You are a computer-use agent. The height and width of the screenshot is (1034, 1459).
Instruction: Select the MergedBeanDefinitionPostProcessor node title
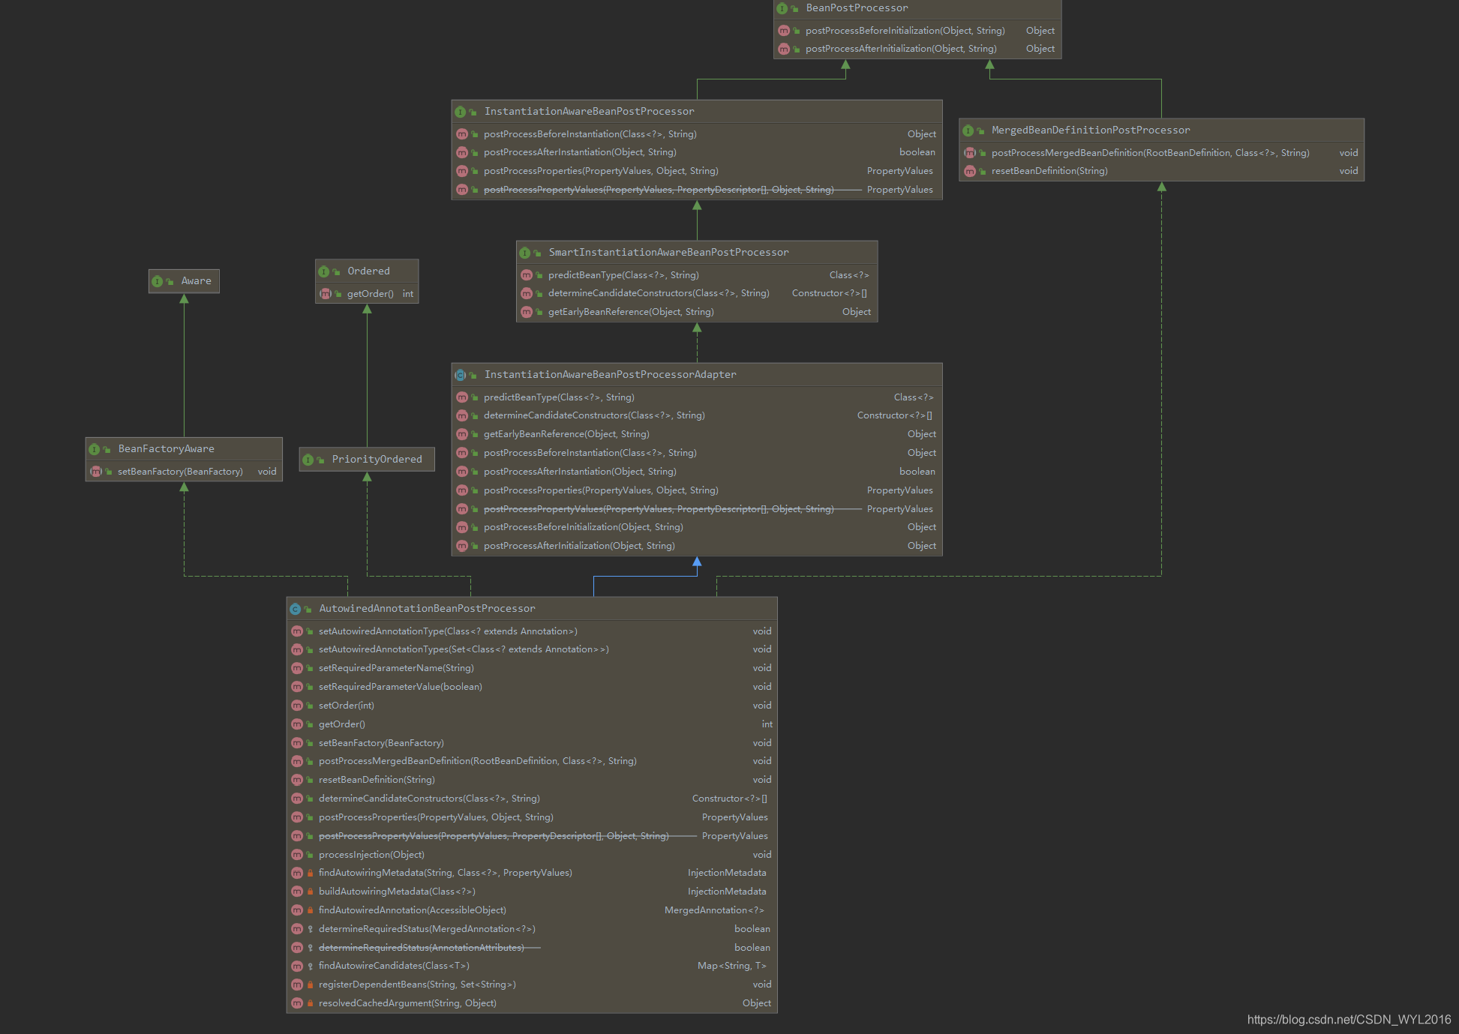1091,130
